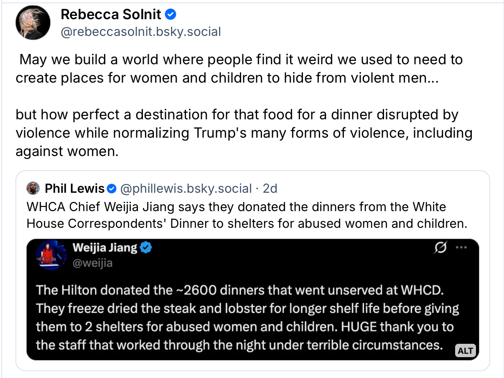This screenshot has height=378, width=504.
Task: Open Rebecca Solnit's display name link
Action: pos(111,15)
